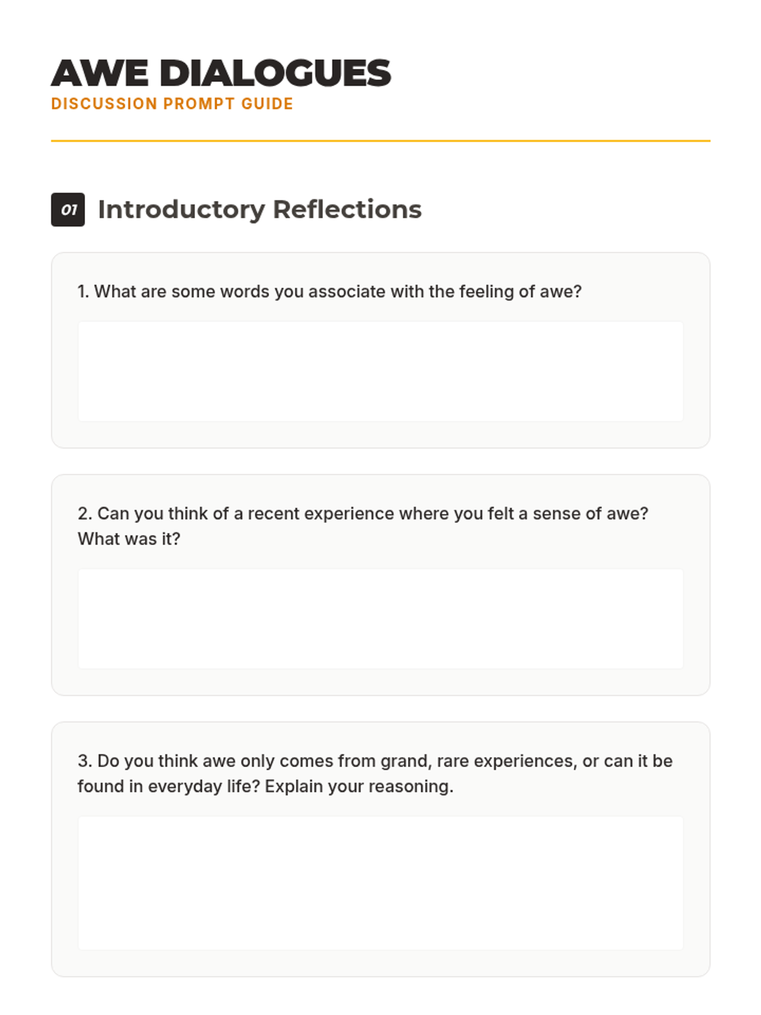Focus the answer field under question 2

[x=380, y=619]
